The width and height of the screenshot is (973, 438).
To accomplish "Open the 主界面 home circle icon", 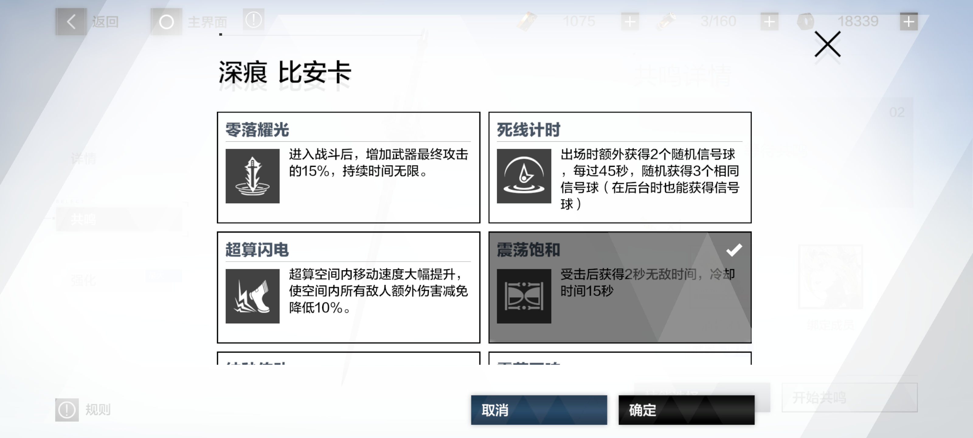I will tap(166, 22).
